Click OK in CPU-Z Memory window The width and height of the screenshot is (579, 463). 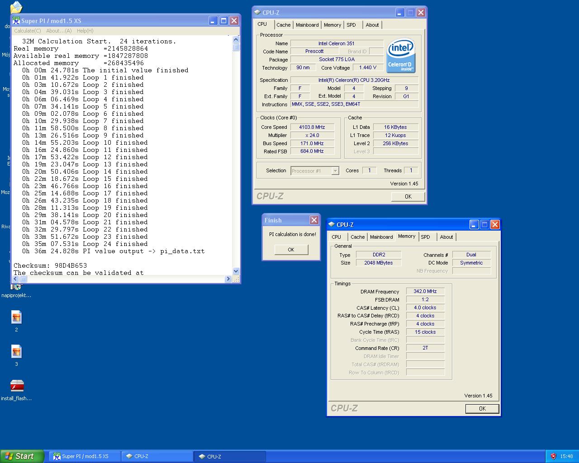tap(482, 408)
